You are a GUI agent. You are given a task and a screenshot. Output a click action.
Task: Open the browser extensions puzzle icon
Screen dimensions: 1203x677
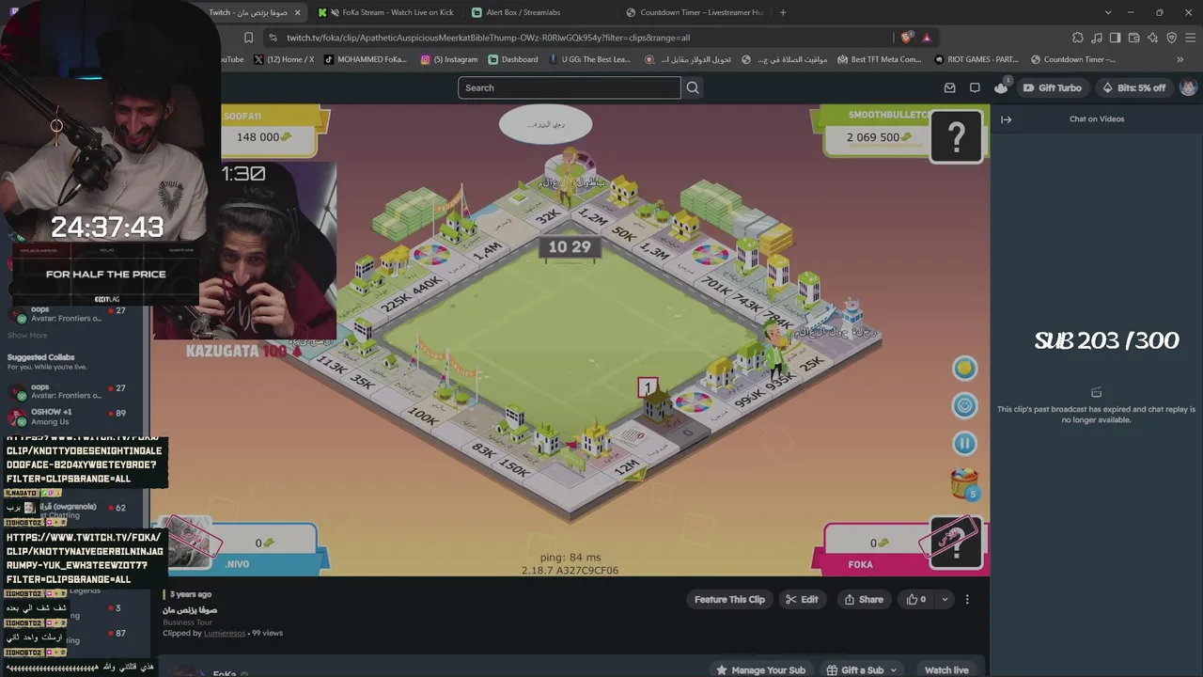pos(1077,38)
